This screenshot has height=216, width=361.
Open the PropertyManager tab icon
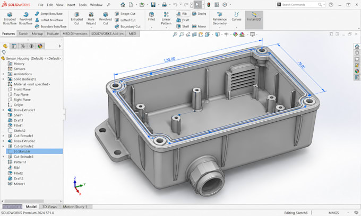[14, 46]
